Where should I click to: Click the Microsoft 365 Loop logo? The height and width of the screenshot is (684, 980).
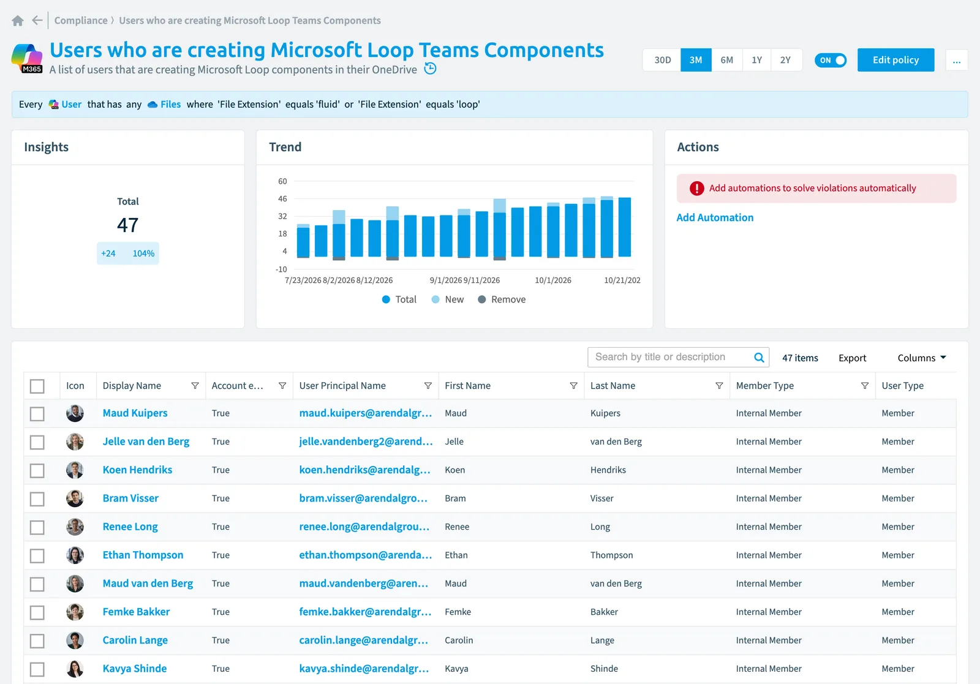(x=27, y=58)
